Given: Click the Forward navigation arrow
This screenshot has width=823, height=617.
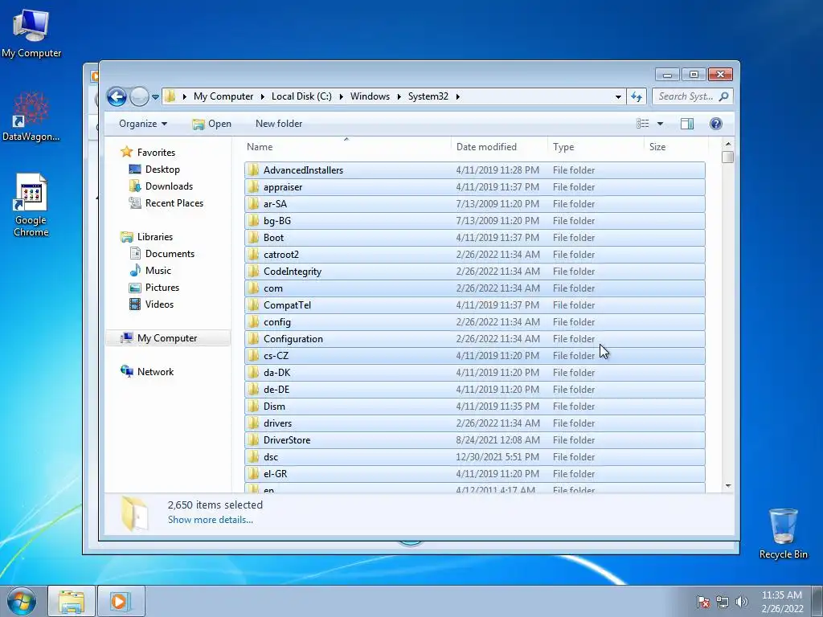Looking at the screenshot, I should point(139,96).
